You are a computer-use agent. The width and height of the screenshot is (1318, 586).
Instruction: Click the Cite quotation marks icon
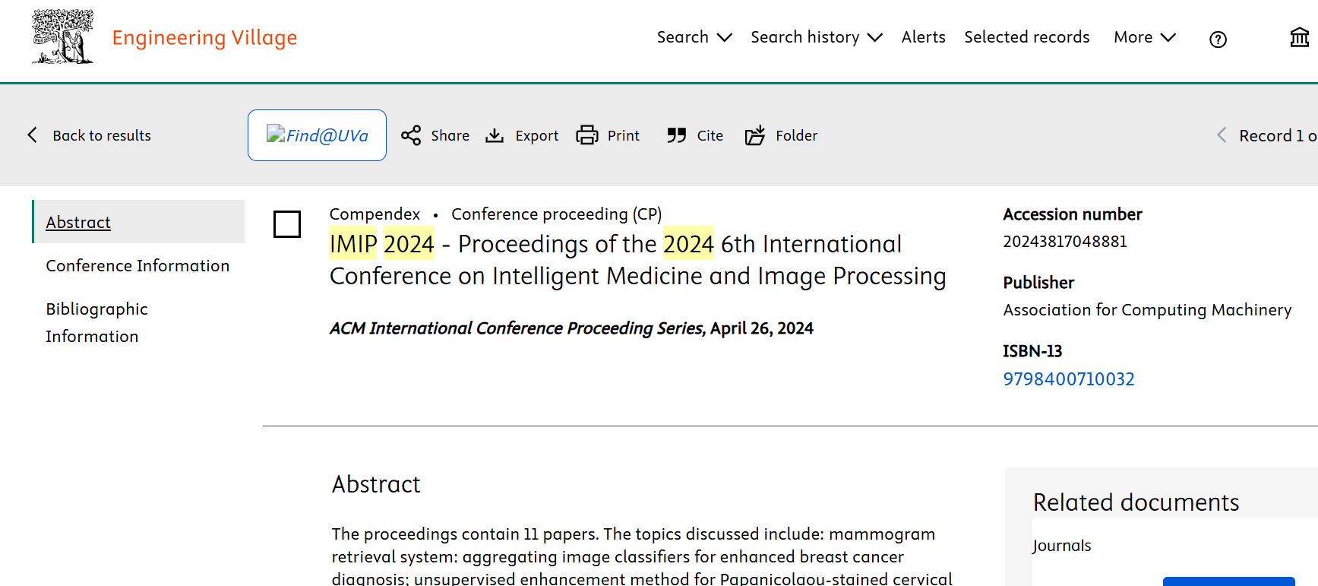pos(676,135)
